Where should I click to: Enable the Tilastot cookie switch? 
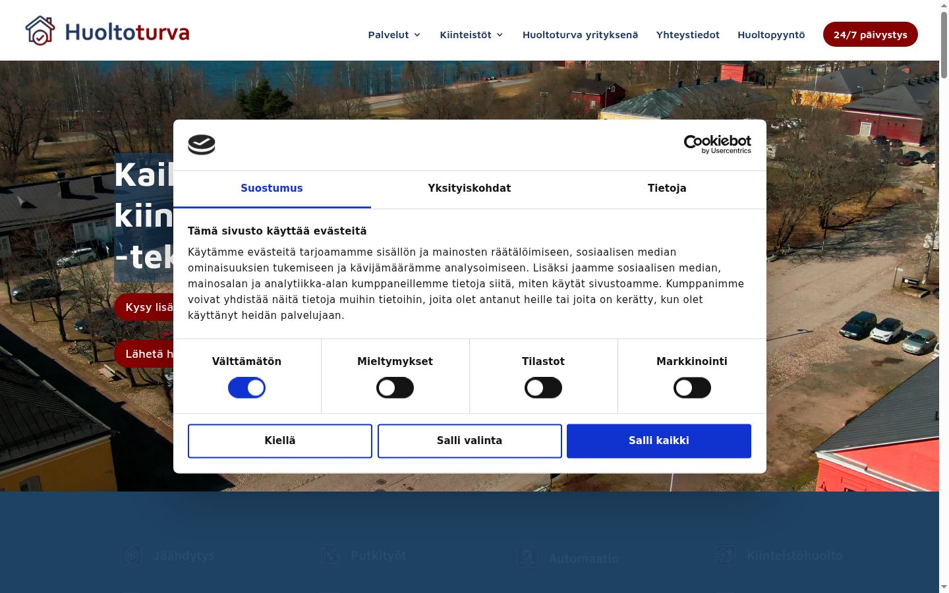(543, 388)
